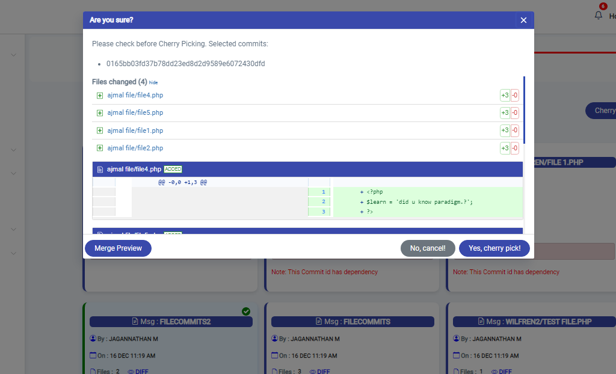This screenshot has width=616, height=374.
Task: Expand the bottom sidebar chevron
Action: click(13, 253)
